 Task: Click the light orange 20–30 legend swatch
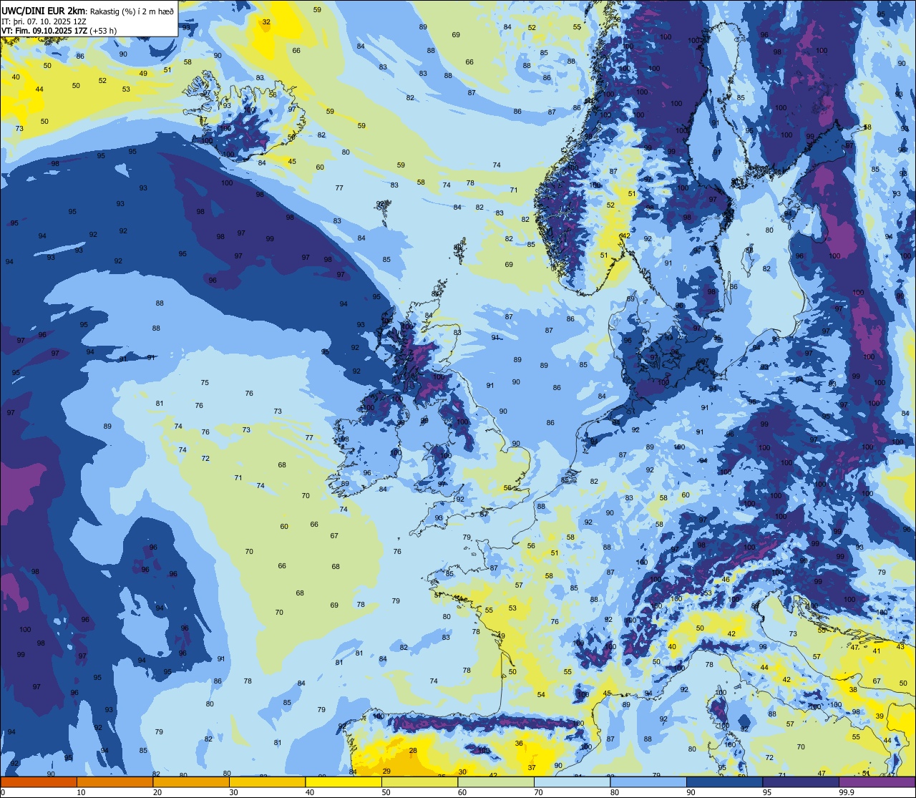191,782
